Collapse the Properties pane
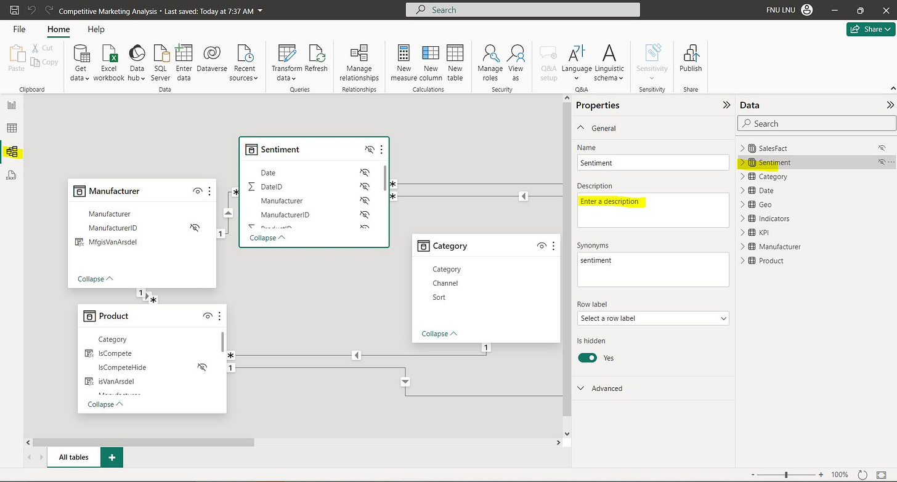897x482 pixels. (x=726, y=105)
